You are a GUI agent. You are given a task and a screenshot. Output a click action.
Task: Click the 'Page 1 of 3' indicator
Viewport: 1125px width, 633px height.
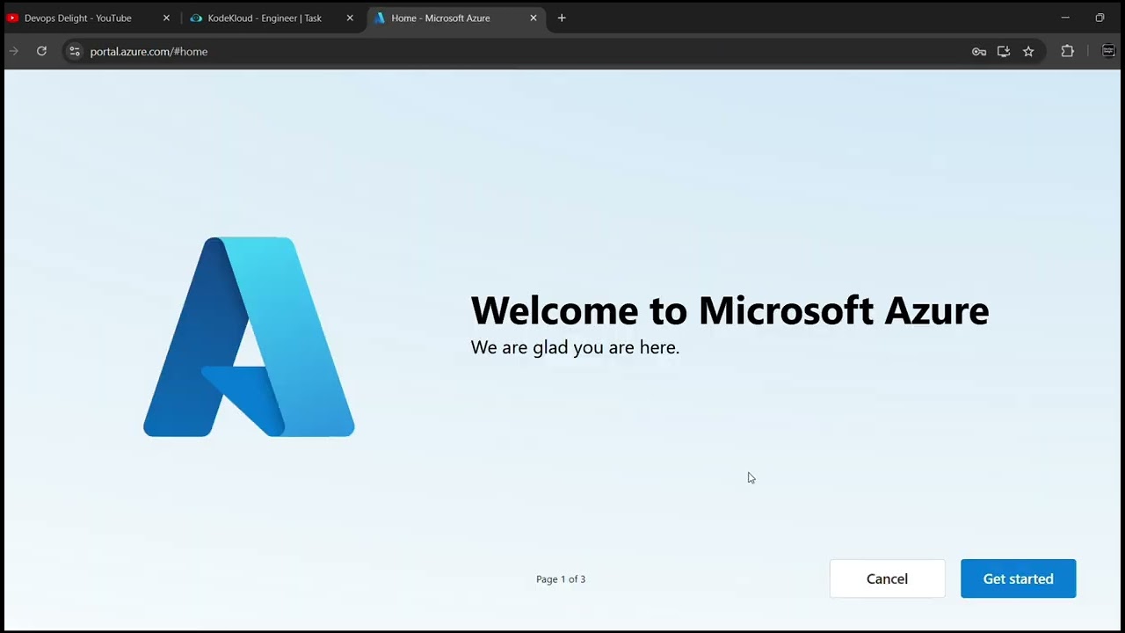(561, 579)
